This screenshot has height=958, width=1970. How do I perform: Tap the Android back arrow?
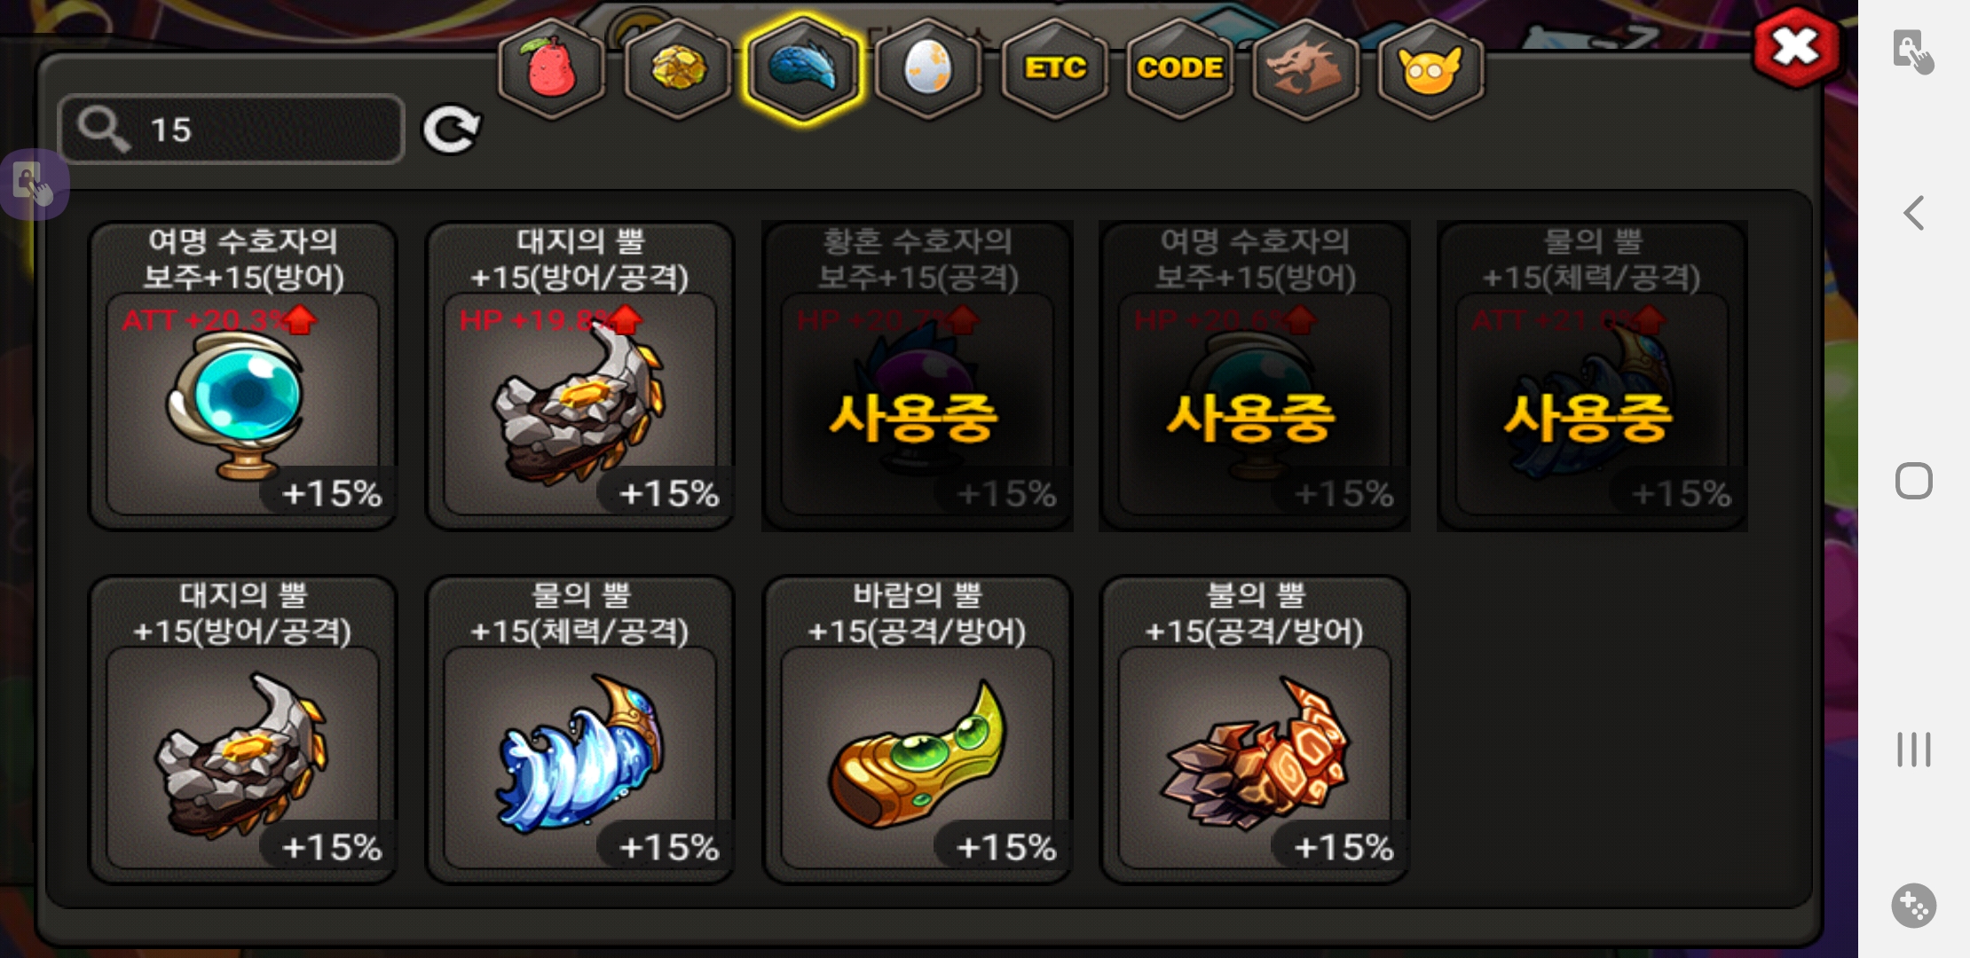(1914, 213)
